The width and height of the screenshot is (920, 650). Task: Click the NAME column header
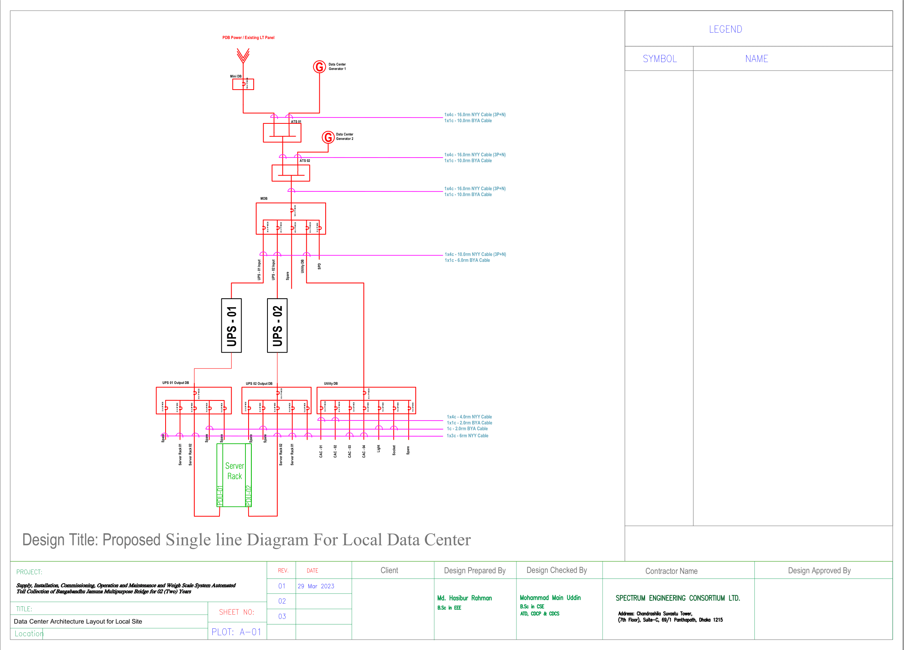pyautogui.click(x=756, y=59)
